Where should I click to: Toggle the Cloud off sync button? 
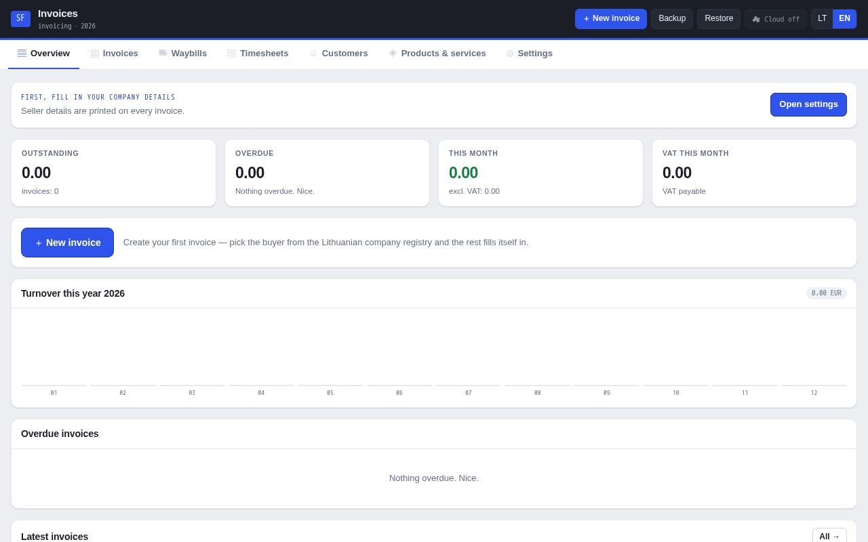click(776, 19)
